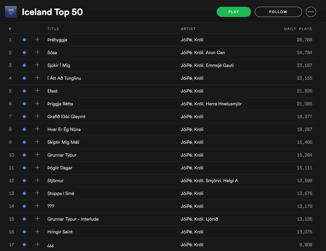
Task: Click the blue dot beside Stjörnur
Action: pos(24,180)
